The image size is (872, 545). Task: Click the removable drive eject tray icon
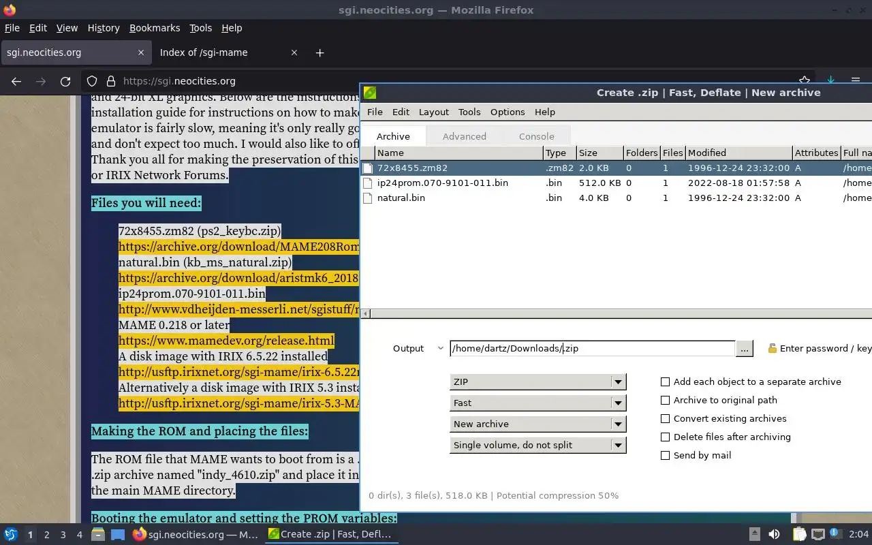pos(754,534)
